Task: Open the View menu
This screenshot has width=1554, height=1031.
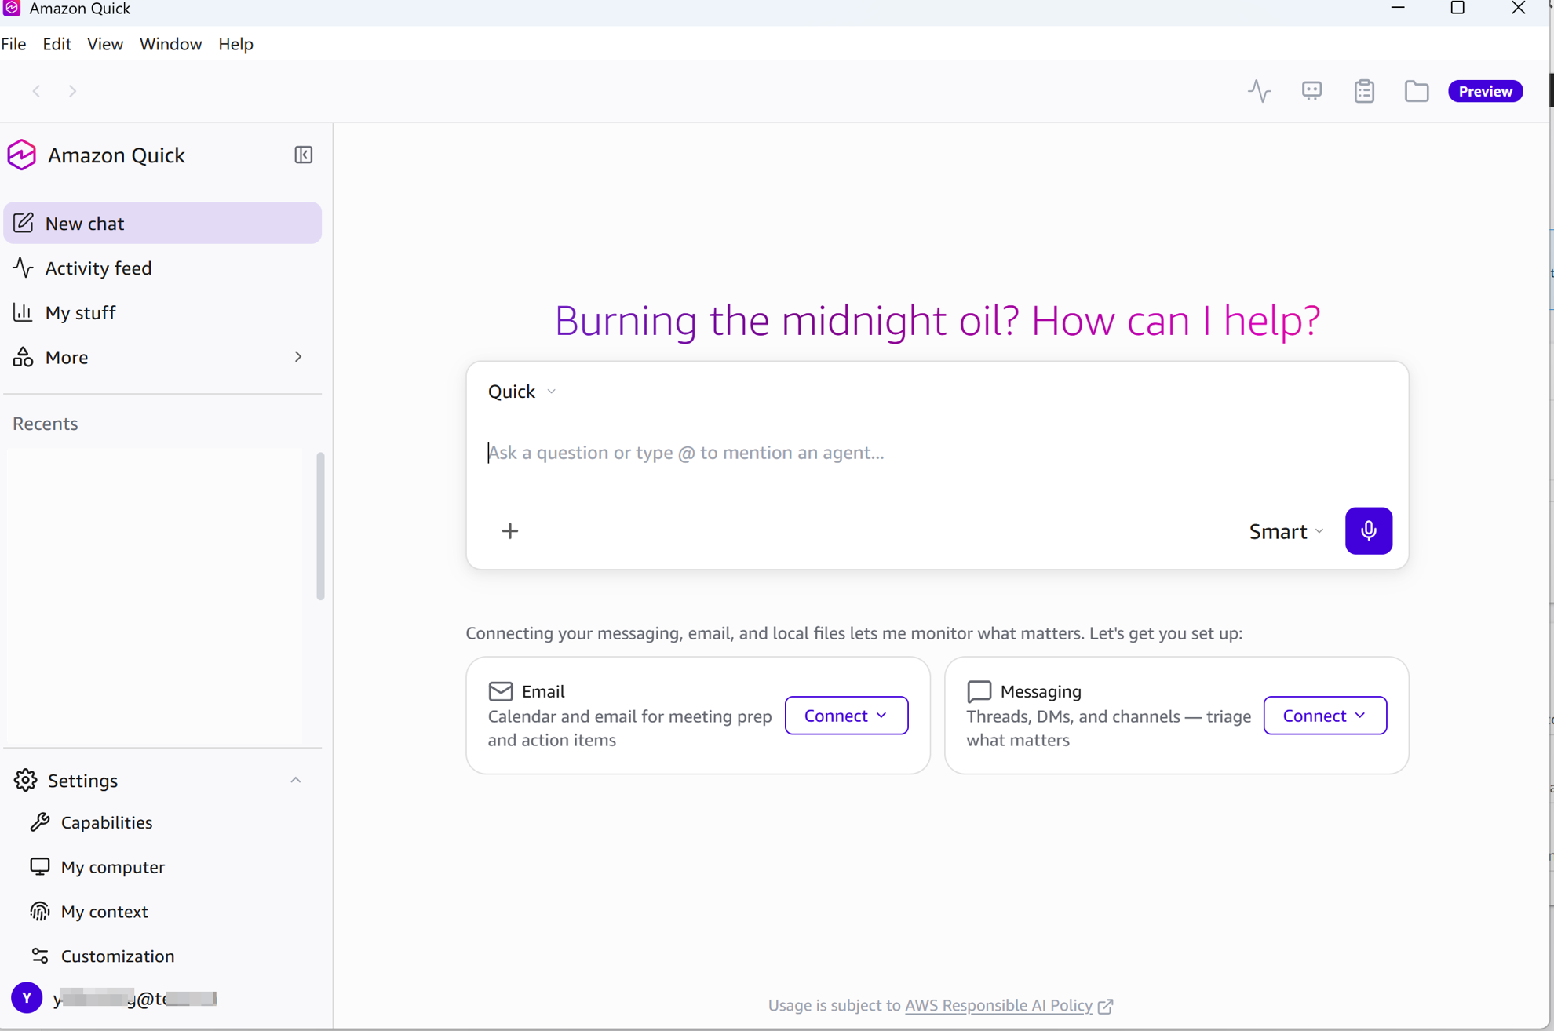Action: 105,44
